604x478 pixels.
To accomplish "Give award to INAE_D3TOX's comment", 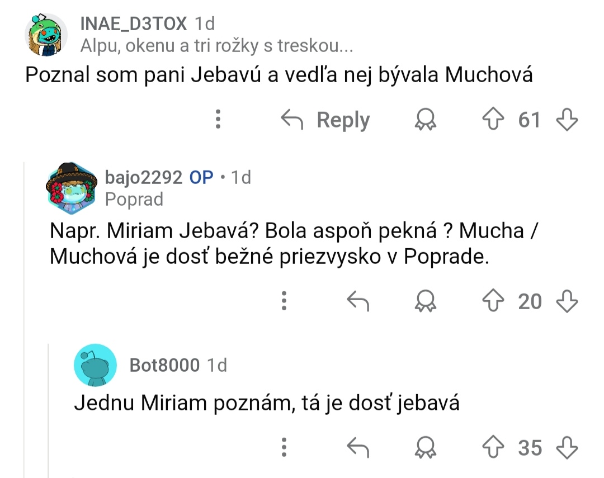I will 426,120.
